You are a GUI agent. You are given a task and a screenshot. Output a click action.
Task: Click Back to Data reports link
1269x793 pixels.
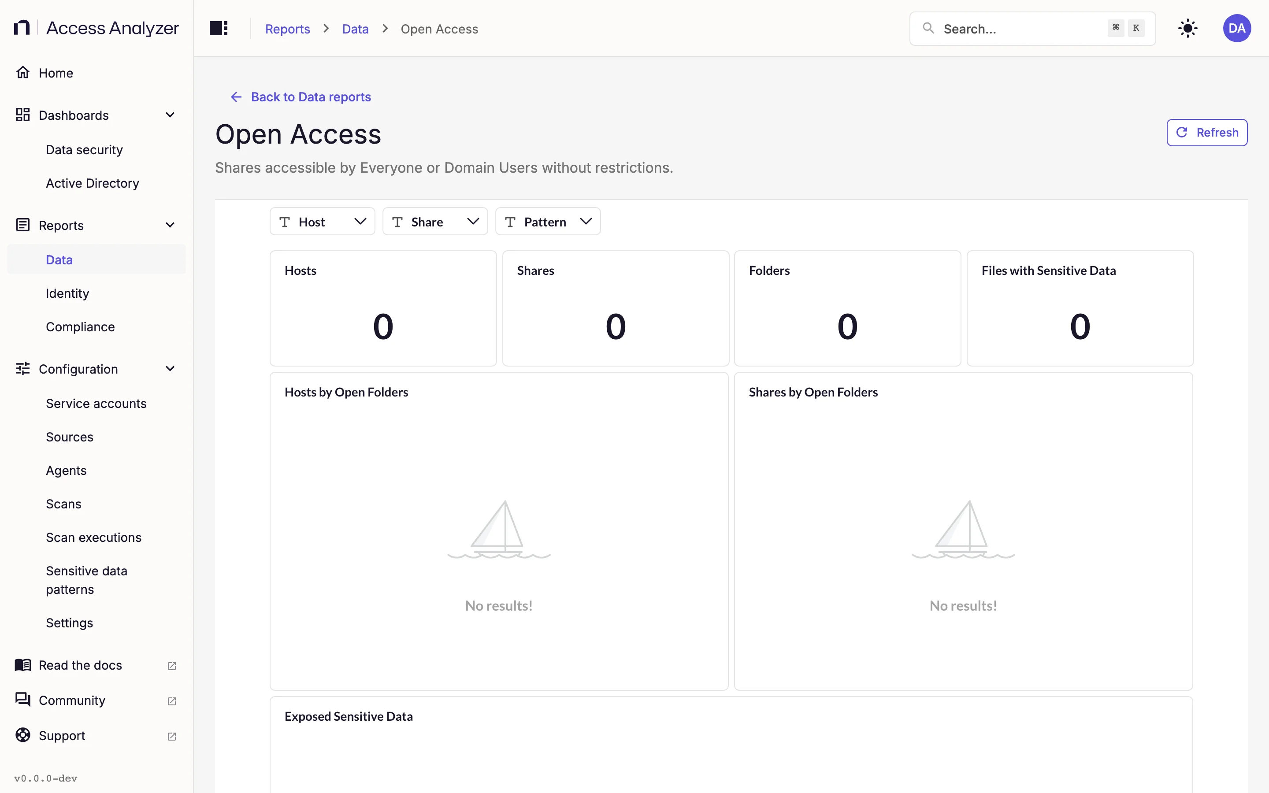pos(301,97)
